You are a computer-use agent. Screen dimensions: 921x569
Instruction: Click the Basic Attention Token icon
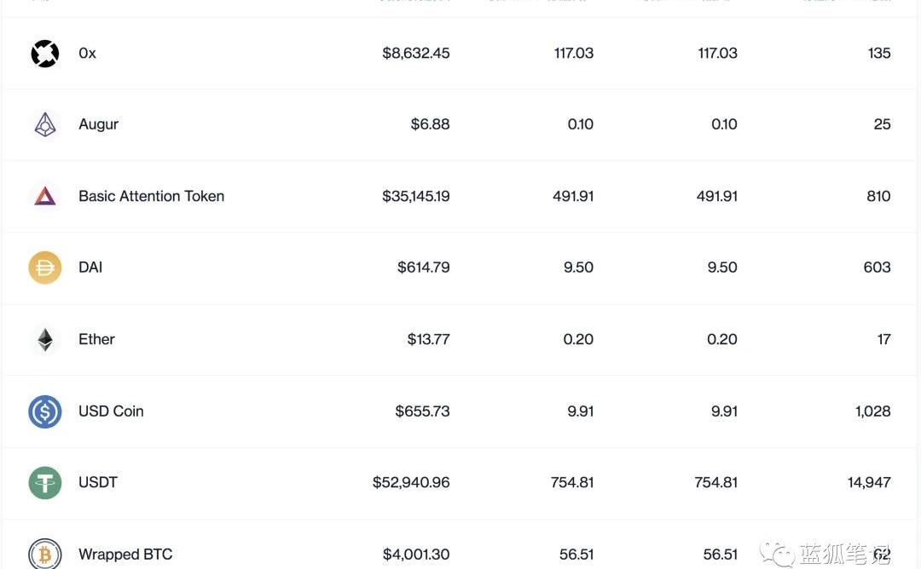[x=45, y=197]
